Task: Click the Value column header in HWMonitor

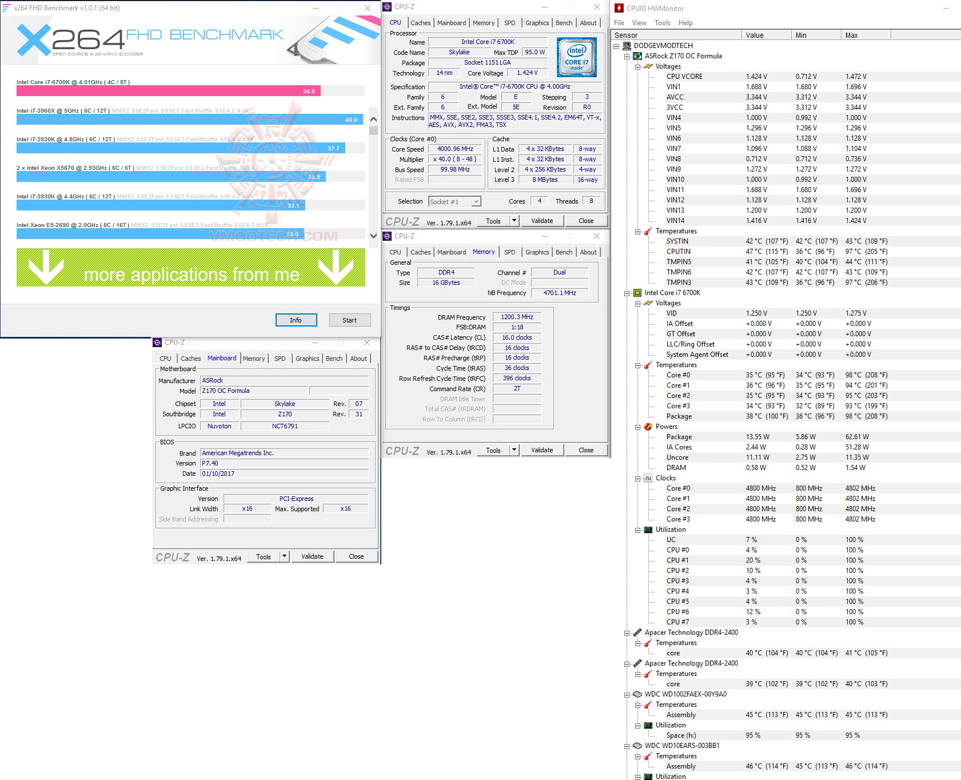Action: pos(767,35)
